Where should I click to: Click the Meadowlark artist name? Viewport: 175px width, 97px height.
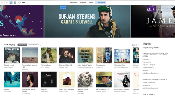click(x=44, y=91)
